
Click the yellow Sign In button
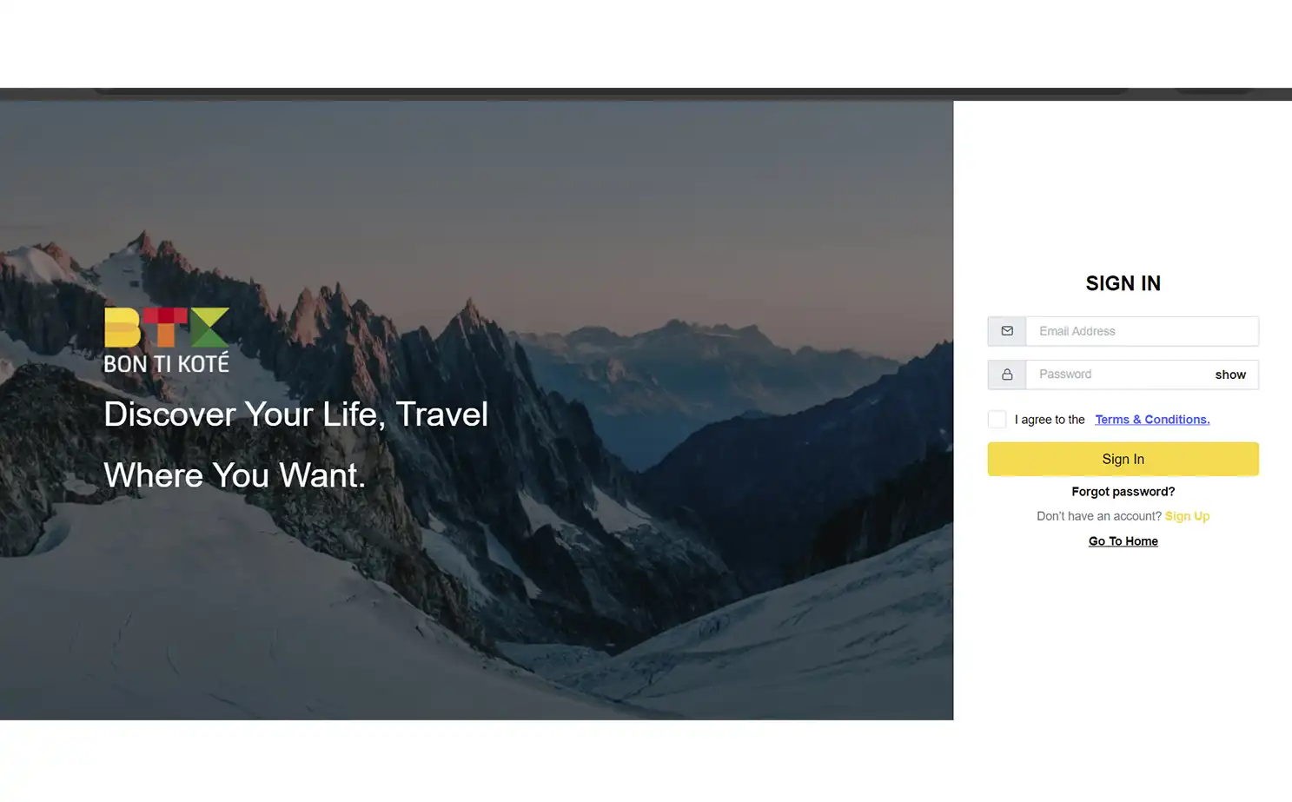(1123, 459)
